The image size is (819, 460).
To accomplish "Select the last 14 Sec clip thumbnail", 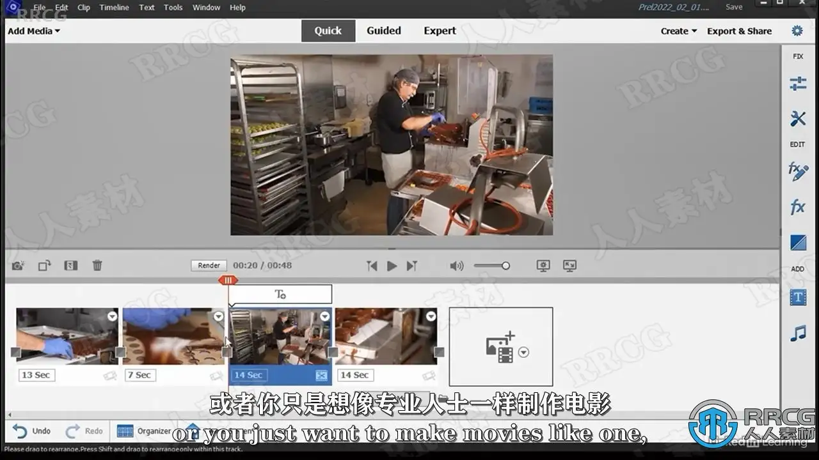I will (386, 337).
